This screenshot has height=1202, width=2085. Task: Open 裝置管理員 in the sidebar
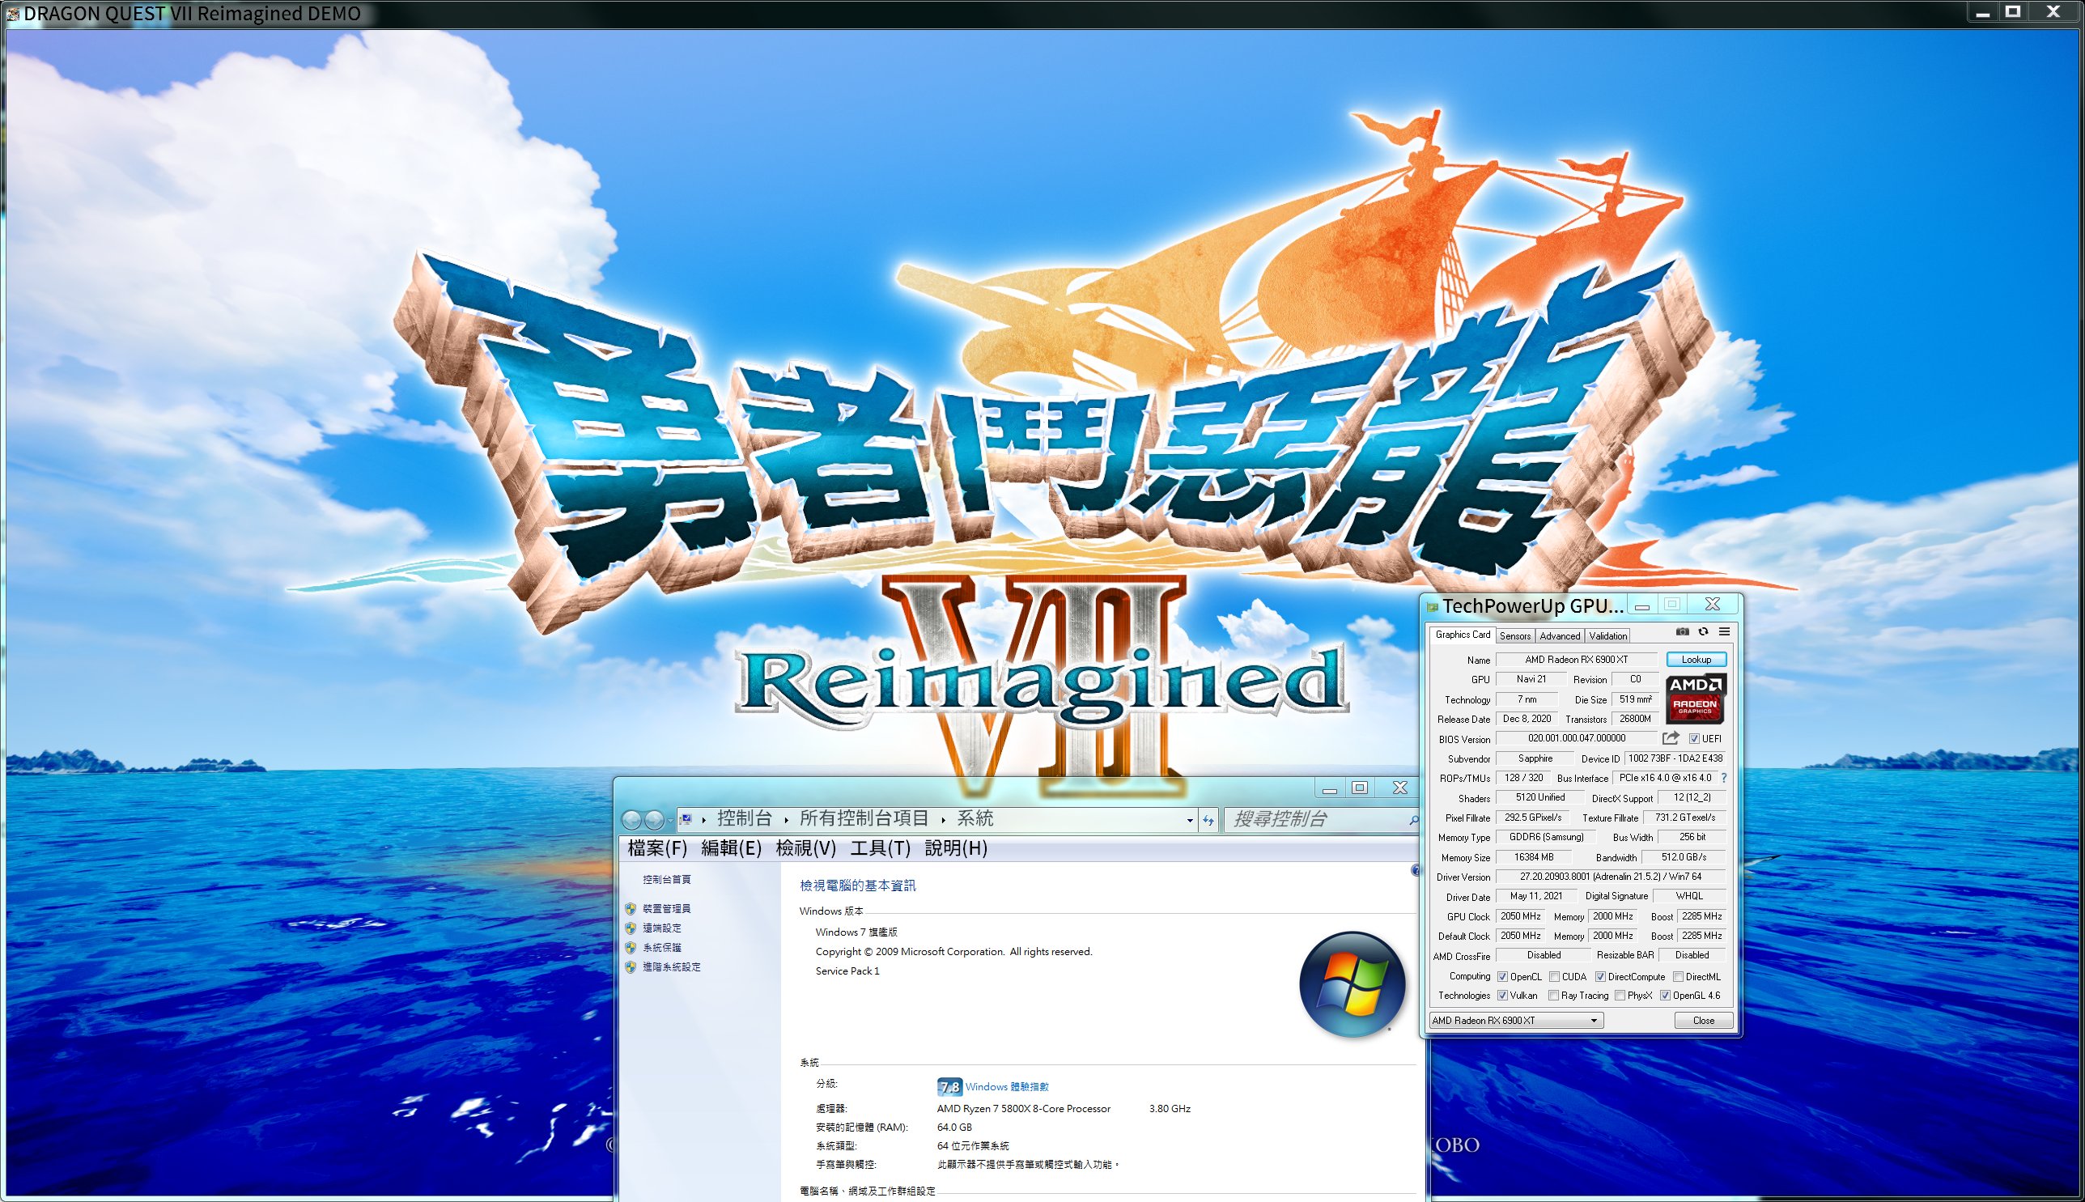click(x=666, y=908)
